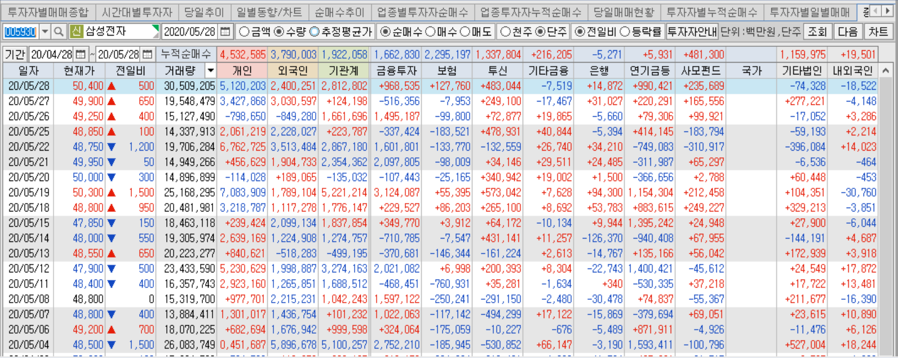Switch to the 당일추이 tab
Screen dimensions: 898x358
(x=204, y=12)
